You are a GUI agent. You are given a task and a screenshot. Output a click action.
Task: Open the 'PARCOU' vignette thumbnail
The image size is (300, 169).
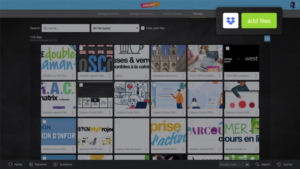pyautogui.click(x=205, y=132)
